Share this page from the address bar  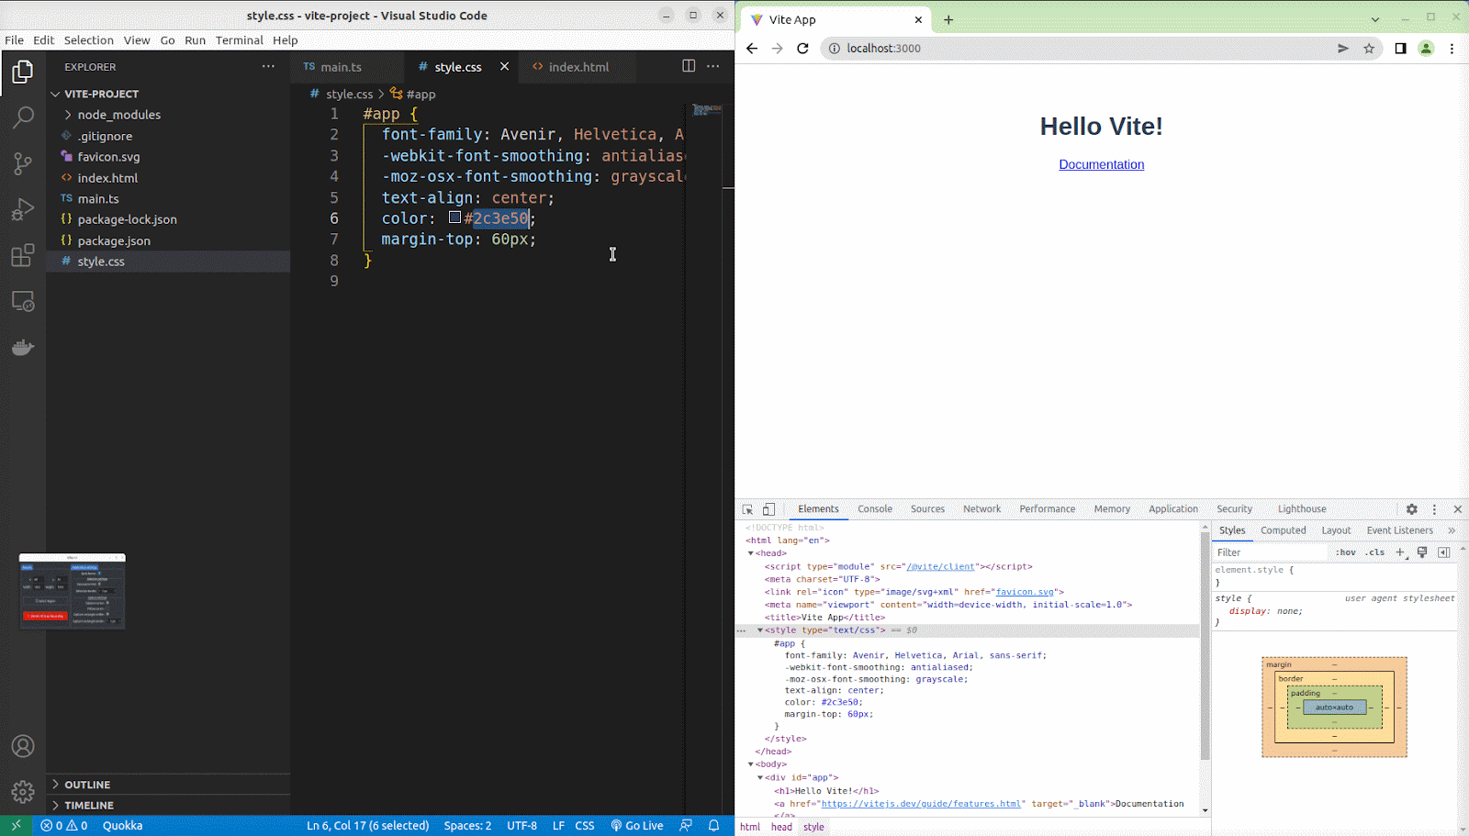[x=1343, y=48]
